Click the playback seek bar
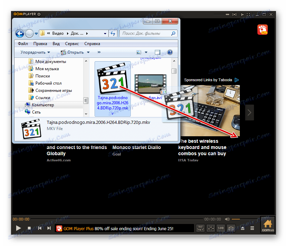This screenshot has width=287, height=246. pyautogui.click(x=117, y=219)
